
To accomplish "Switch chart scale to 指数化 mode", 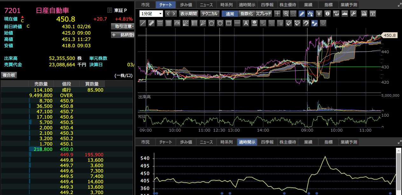I will 246,14.
